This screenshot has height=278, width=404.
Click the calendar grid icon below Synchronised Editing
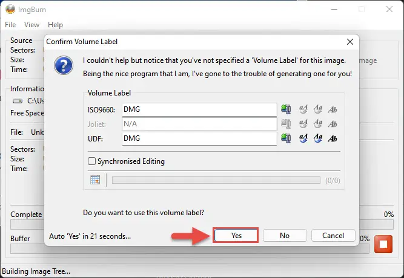[95, 179]
